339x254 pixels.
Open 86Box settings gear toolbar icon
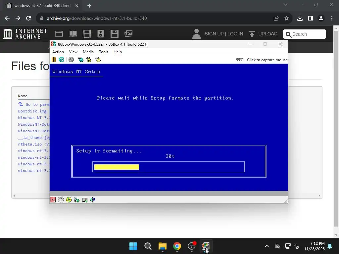98,60
